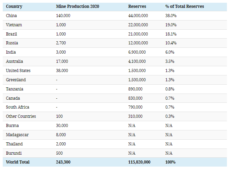The image size is (230, 170).
Task: Select the Greenland row label
Action: click(16, 80)
